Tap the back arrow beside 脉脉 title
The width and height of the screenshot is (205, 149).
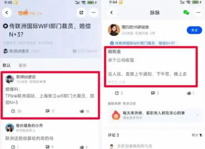tap(111, 13)
